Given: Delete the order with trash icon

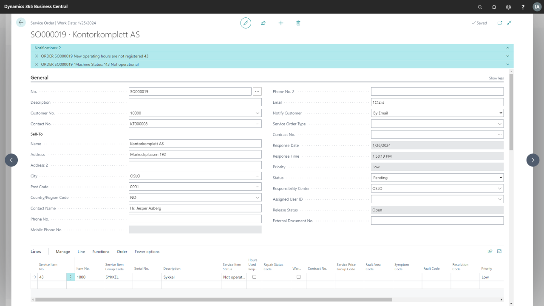Looking at the screenshot, I should [298, 23].
